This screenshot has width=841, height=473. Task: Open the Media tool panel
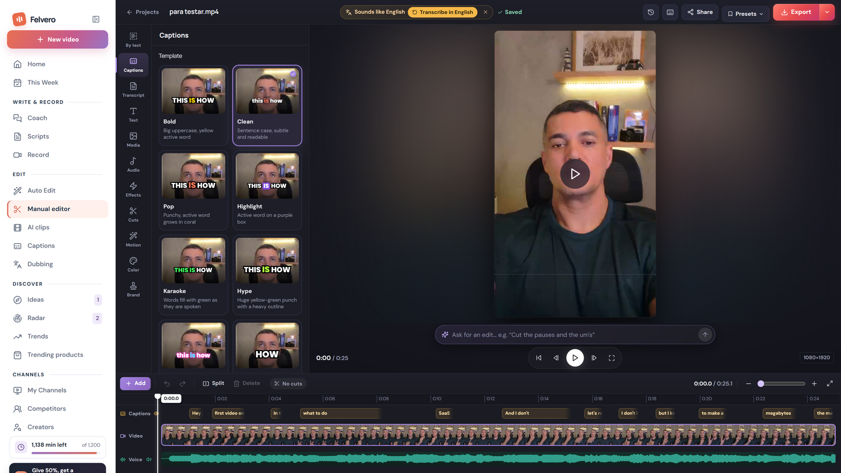pos(134,139)
